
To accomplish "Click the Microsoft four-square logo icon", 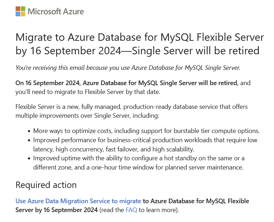I will pos(21,11).
